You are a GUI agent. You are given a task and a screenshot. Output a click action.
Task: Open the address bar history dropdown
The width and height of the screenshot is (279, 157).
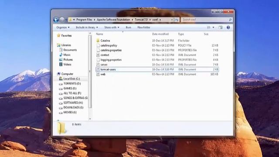coord(172,20)
